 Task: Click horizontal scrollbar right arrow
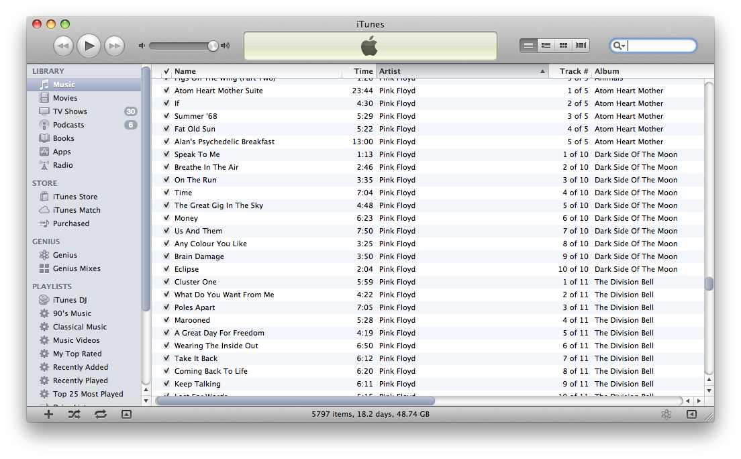point(699,401)
